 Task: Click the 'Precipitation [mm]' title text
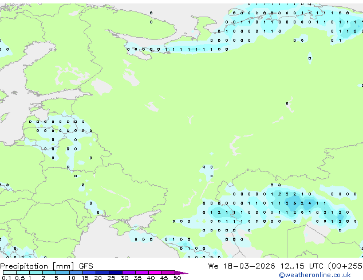(x=37, y=266)
